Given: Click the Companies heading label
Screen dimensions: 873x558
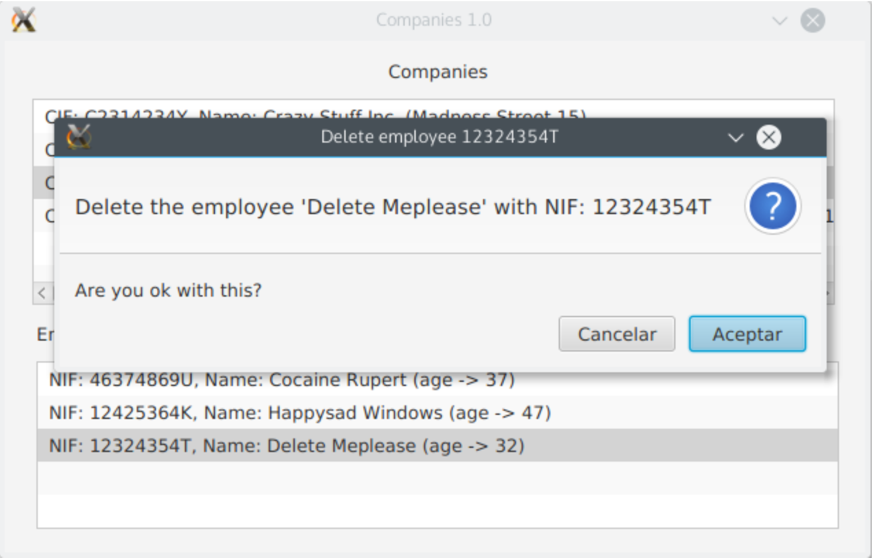Looking at the screenshot, I should click(x=438, y=72).
